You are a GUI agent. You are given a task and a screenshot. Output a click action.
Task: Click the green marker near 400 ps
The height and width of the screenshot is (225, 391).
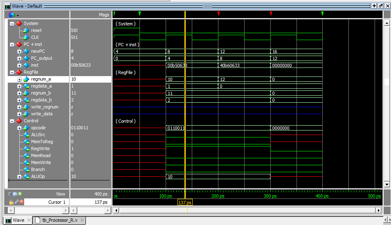click(322, 13)
